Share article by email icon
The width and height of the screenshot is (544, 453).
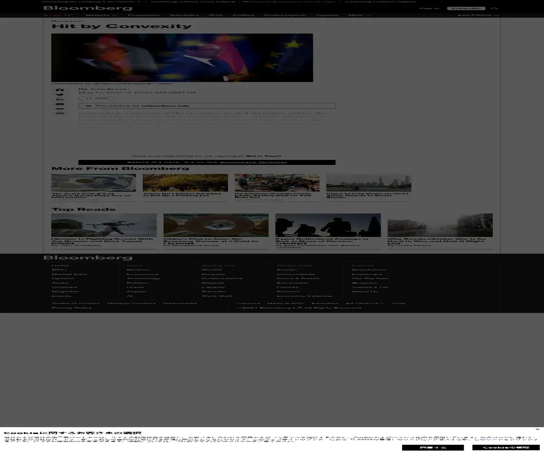point(60,104)
